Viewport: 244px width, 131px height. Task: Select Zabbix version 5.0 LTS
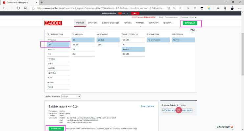pyautogui.click(x=133, y=40)
